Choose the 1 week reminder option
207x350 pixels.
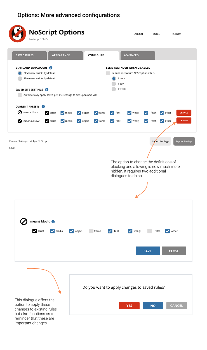[114, 89]
